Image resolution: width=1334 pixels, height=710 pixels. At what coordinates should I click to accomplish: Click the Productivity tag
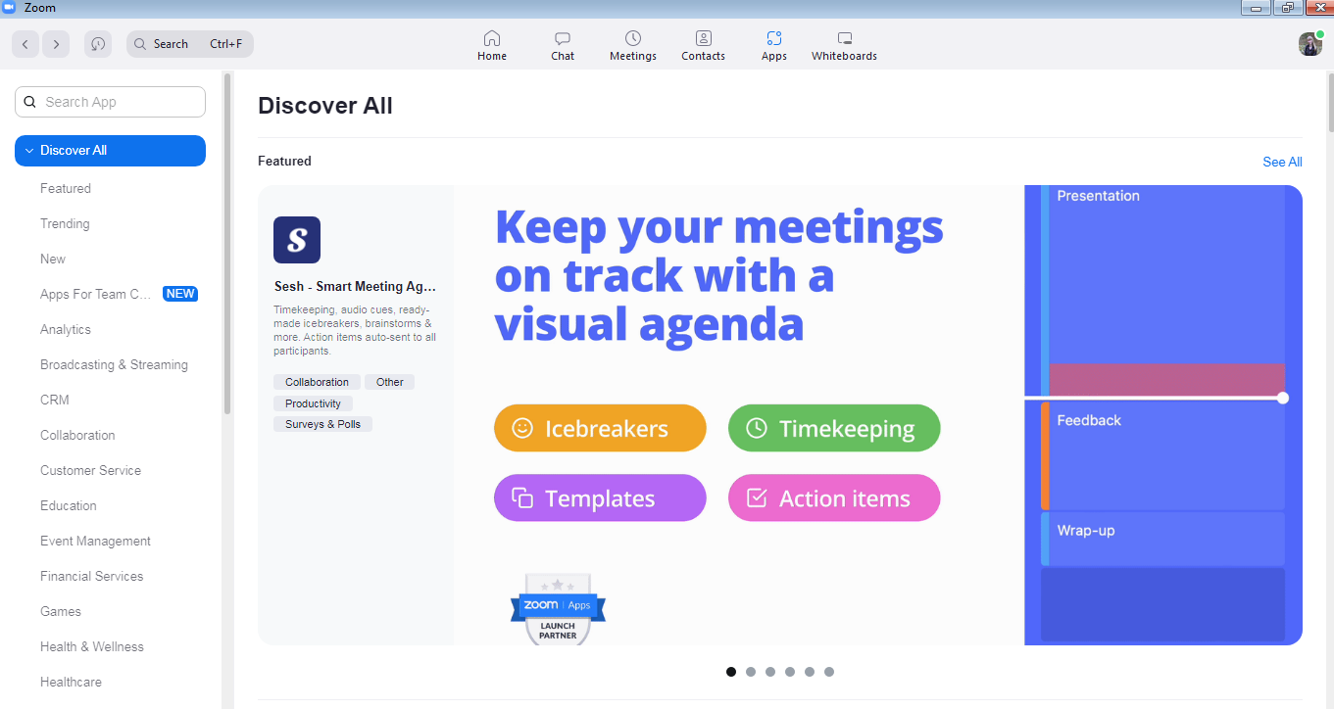click(x=313, y=403)
